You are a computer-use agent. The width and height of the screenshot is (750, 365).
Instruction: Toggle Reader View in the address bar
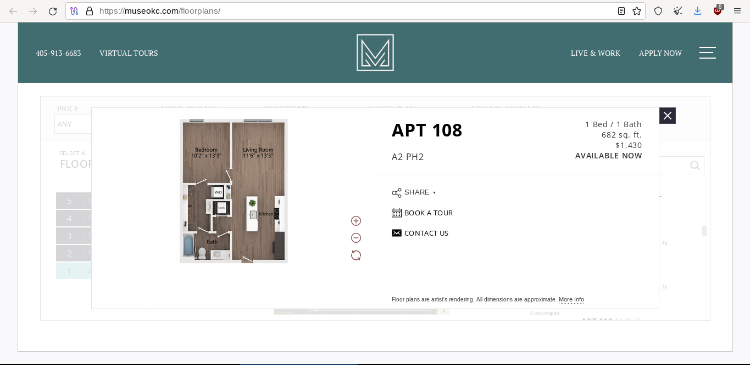tap(621, 11)
